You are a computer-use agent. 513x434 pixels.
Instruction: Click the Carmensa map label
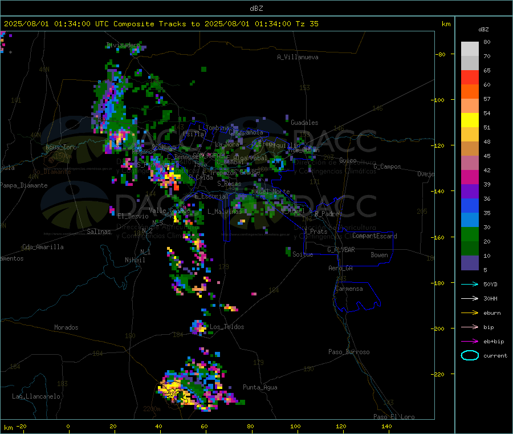point(349,289)
